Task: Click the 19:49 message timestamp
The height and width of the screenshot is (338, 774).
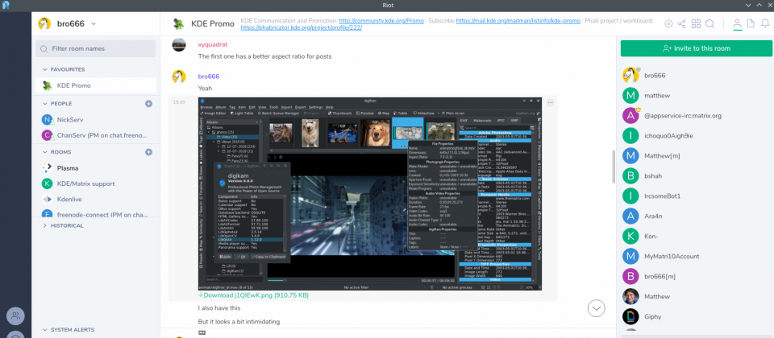Action: coord(177,102)
